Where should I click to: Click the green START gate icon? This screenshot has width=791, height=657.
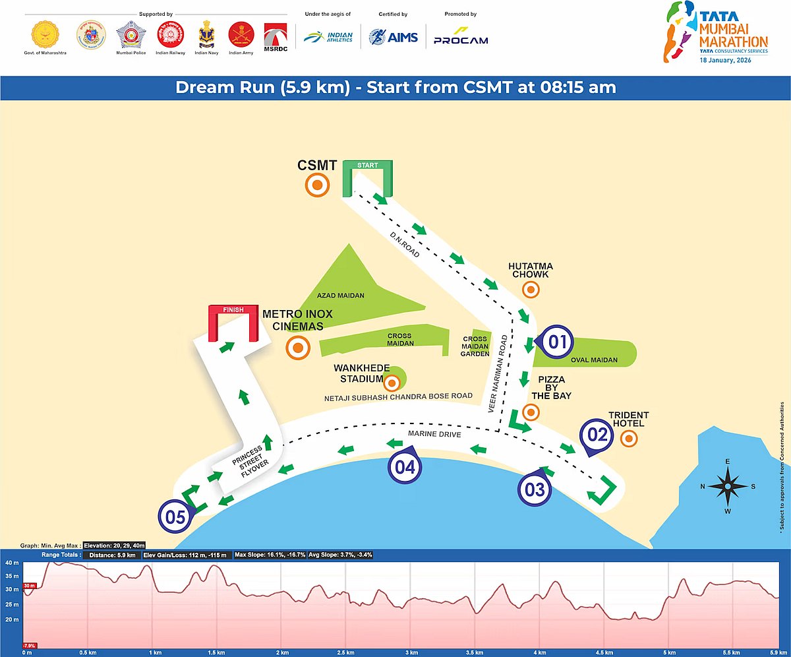tap(368, 178)
